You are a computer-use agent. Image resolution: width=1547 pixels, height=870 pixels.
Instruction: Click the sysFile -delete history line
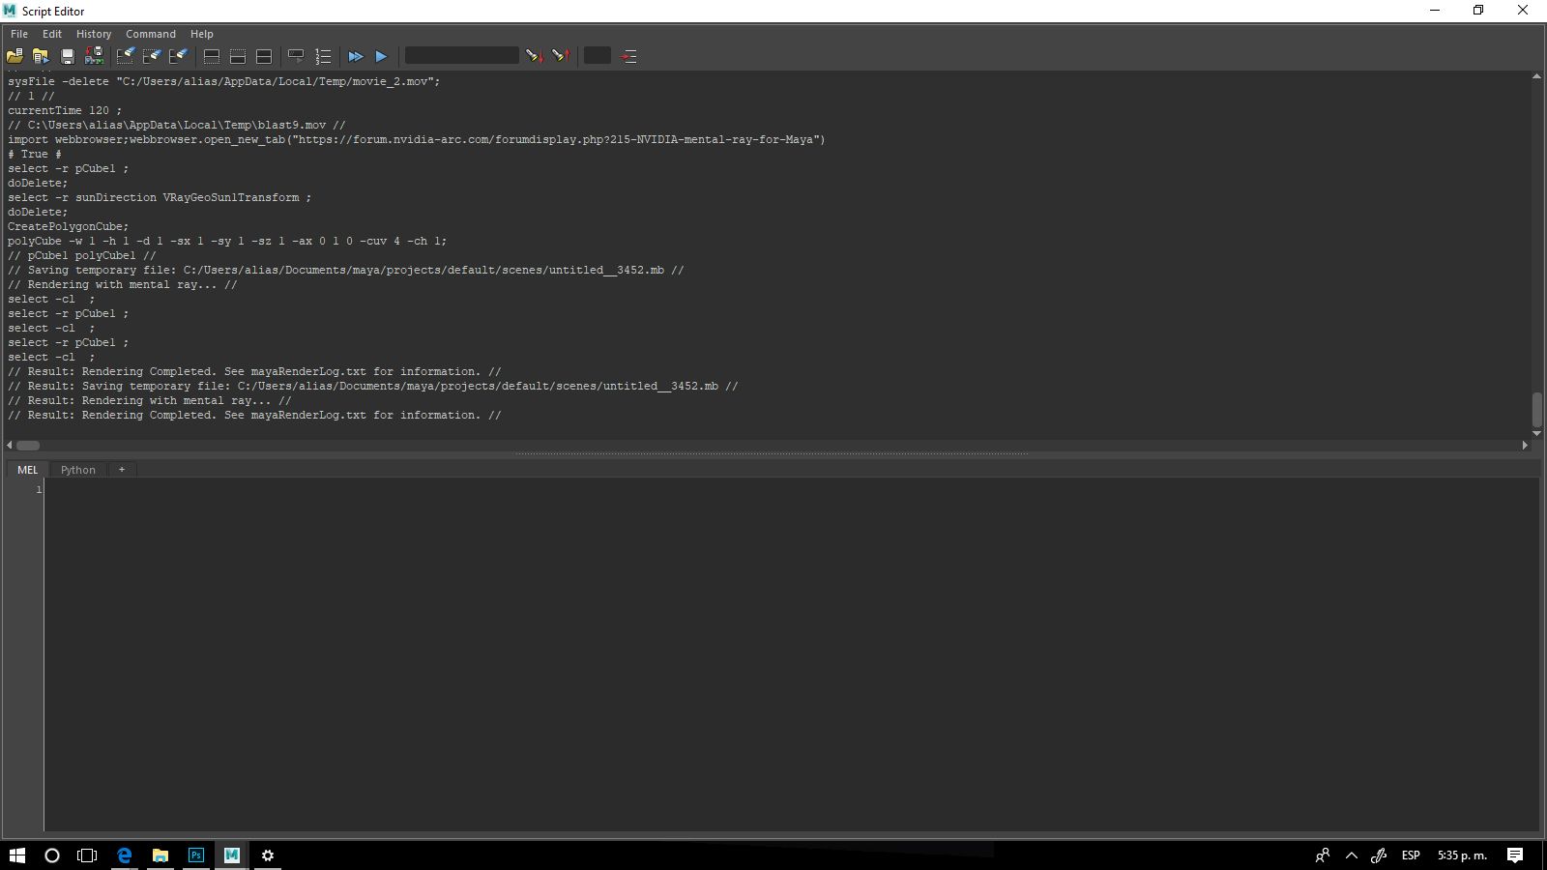click(223, 81)
